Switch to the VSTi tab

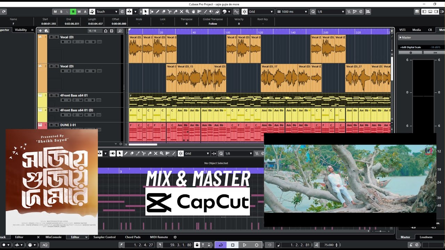click(403, 30)
